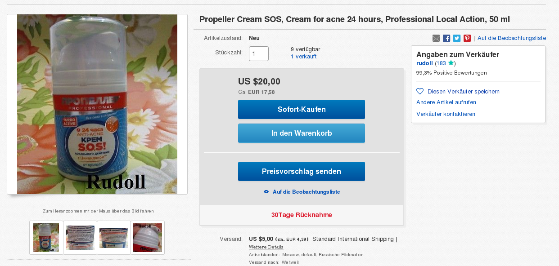The height and width of the screenshot is (266, 559).
Task: Open Andere Artikel aufrufen link
Action: pyautogui.click(x=446, y=102)
